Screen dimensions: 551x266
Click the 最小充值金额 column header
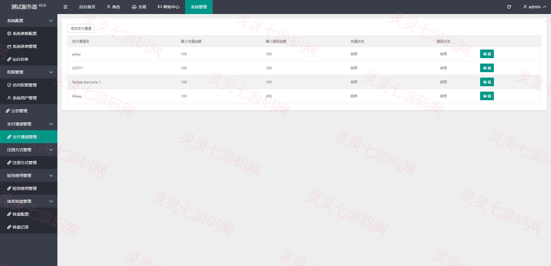pyautogui.click(x=191, y=42)
